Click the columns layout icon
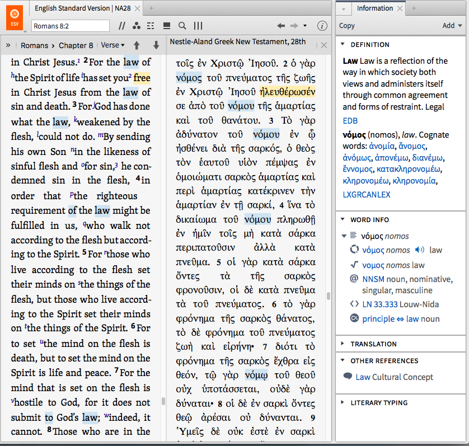Image resolution: width=469 pixels, height=446 pixels. point(198,26)
